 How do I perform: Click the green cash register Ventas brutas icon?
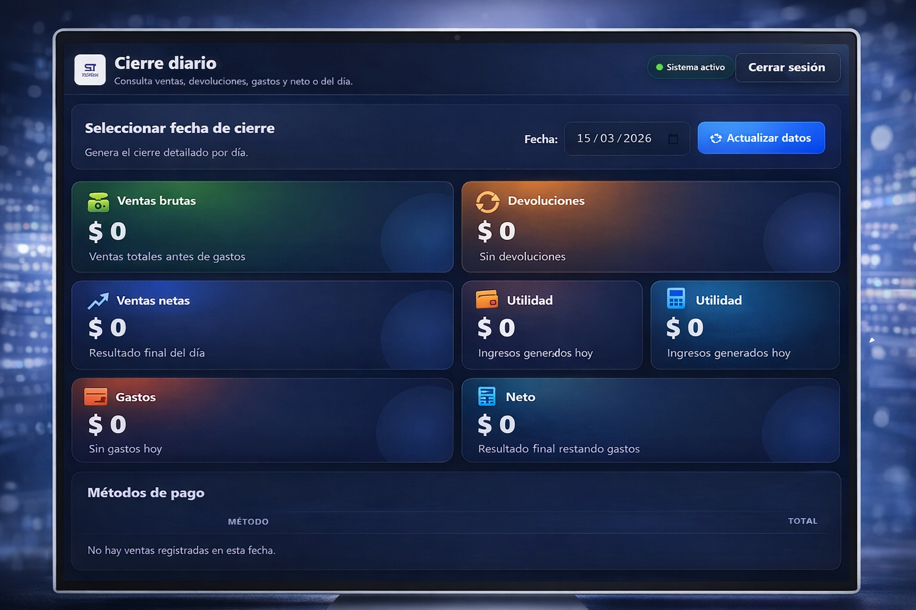pos(98,202)
